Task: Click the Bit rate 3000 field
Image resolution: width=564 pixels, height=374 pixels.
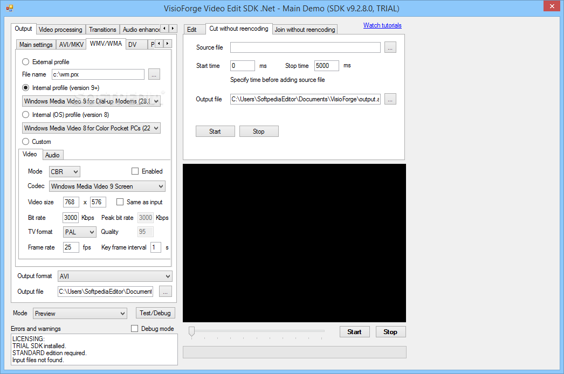Action: coord(71,218)
